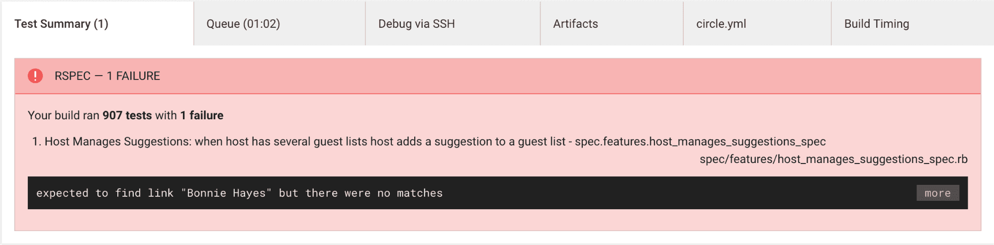
Task: Open the circle.yml tab
Action: (x=721, y=24)
